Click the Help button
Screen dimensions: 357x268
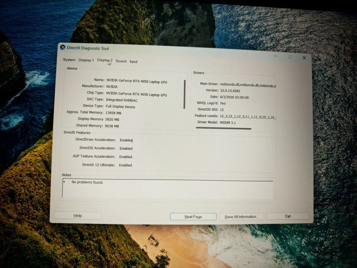[x=78, y=216]
